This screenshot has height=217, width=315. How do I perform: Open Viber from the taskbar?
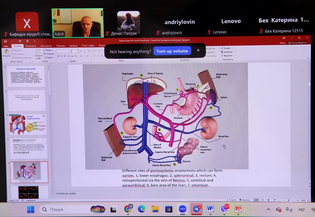coord(224,209)
